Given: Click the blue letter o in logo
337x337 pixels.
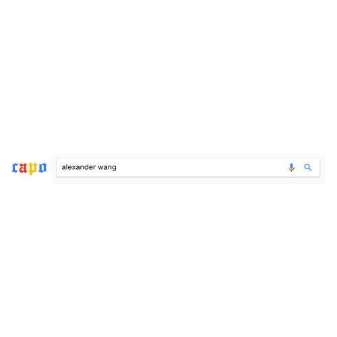Looking at the screenshot, I should click(x=42, y=168).
